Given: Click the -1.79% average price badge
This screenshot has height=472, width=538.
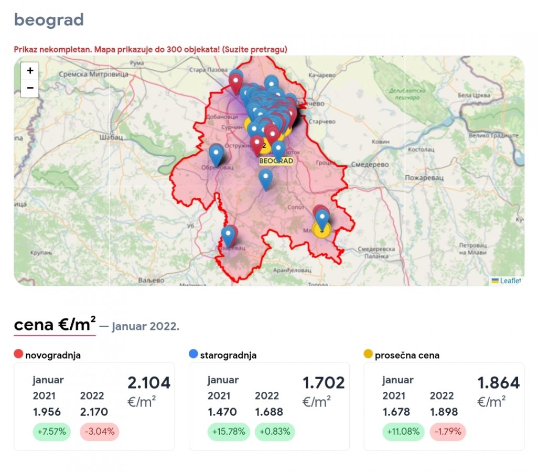Looking at the screenshot, I should pyautogui.click(x=448, y=432).
